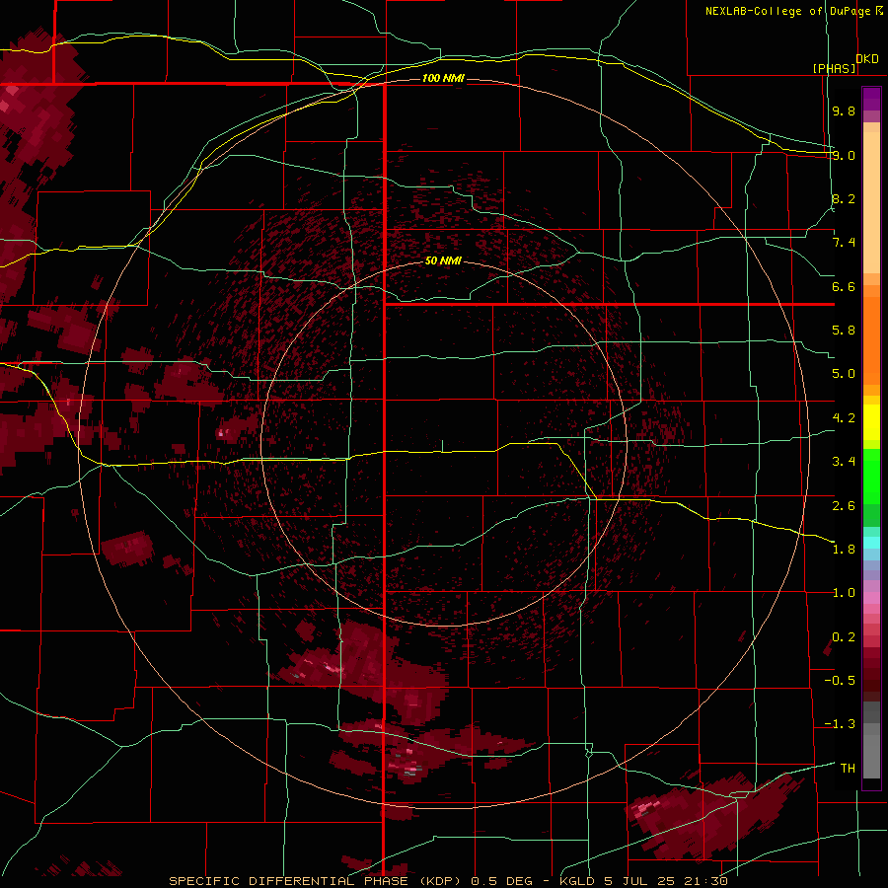
Task: Select the 1.0 scale value
Action: coord(844,593)
